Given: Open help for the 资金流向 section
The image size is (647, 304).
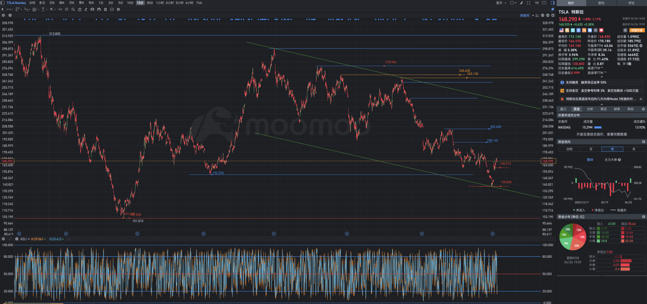Looking at the screenshot, I should [643, 142].
